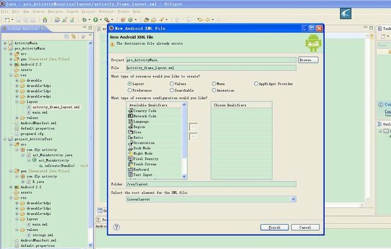
Task: Open the File menu
Action: pos(4,11)
